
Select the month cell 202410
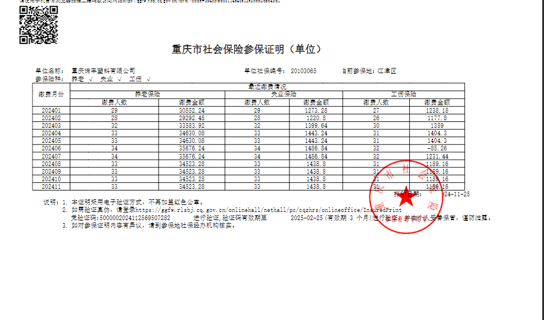click(51, 179)
